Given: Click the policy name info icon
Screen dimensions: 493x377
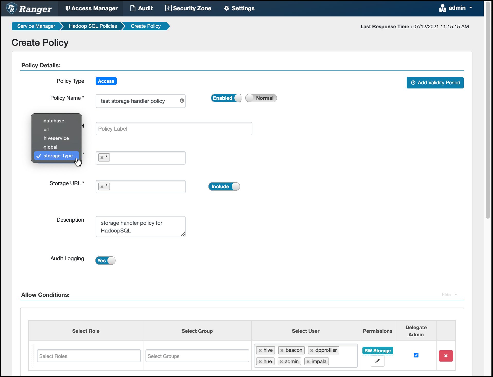Looking at the screenshot, I should tap(182, 101).
